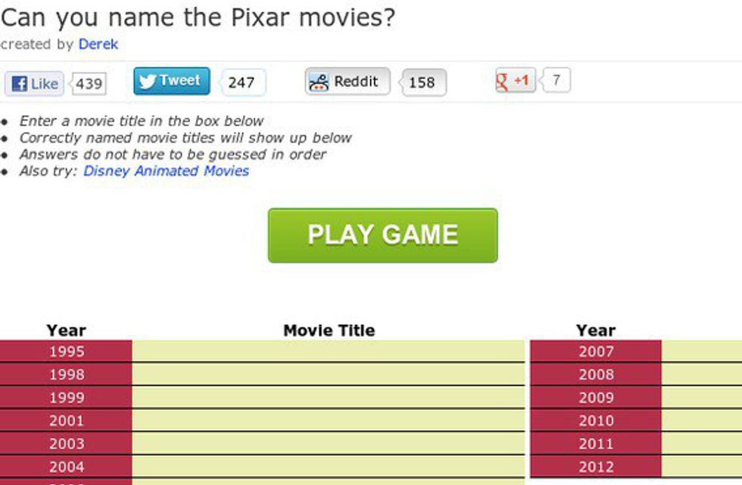Share the quiz on Reddit
Screen dimensions: 742x485
click(348, 82)
